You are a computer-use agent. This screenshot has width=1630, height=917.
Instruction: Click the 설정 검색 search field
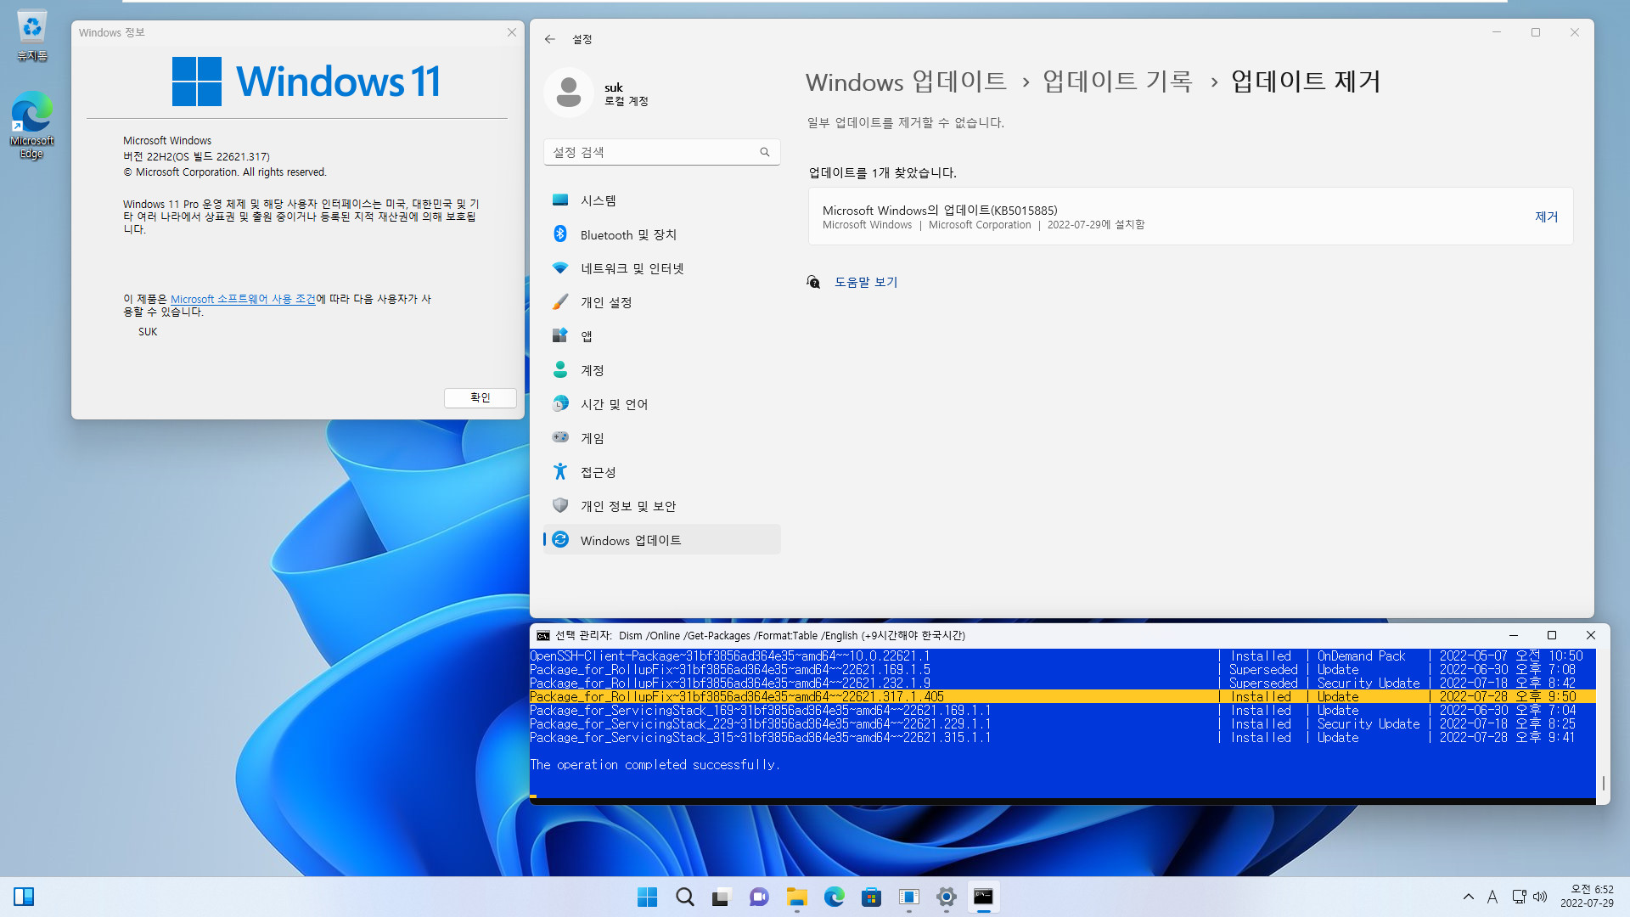point(661,152)
